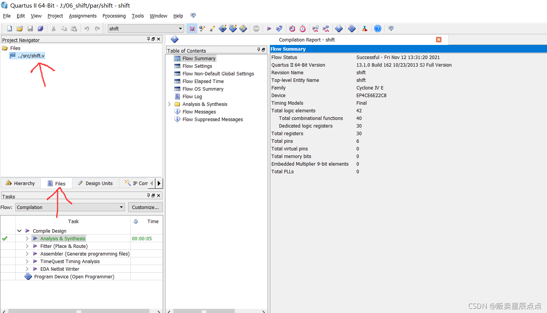Viewport: 547px width, 313px height.
Task: Select the Files folder node
Action: [x=11, y=48]
